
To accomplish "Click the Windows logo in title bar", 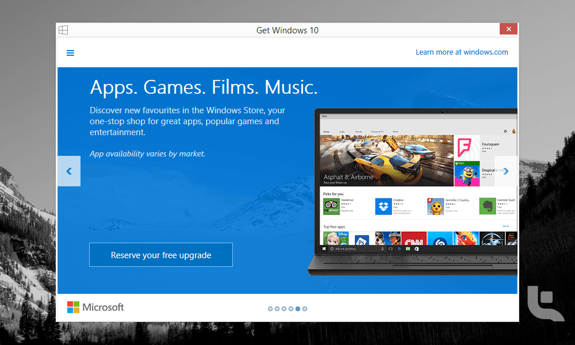I will point(63,30).
